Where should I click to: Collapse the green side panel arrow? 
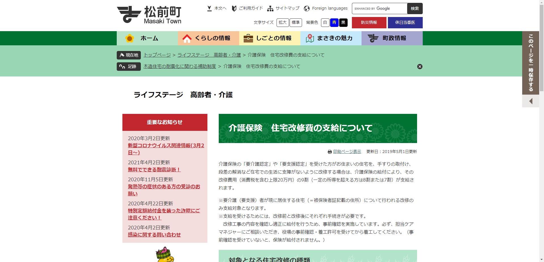(530, 101)
